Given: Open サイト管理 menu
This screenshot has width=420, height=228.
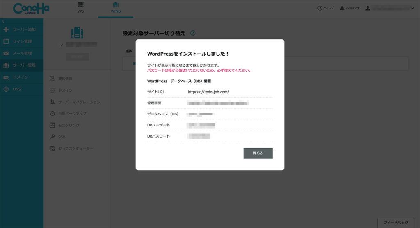Looking at the screenshot, I should pos(22,41).
